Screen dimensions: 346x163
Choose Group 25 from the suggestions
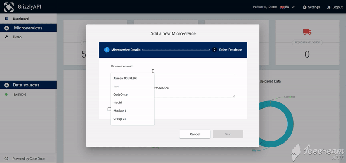coord(133,119)
